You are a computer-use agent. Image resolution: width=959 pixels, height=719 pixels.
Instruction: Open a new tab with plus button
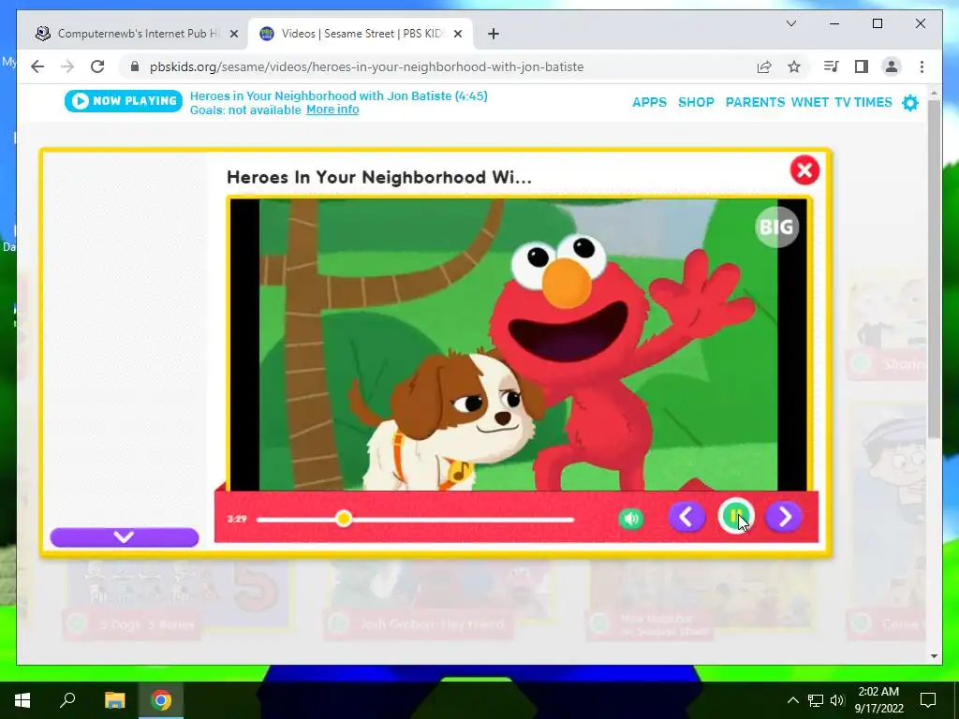(494, 34)
